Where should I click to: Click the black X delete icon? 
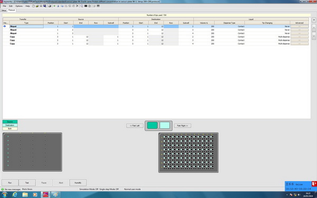point(77,6)
